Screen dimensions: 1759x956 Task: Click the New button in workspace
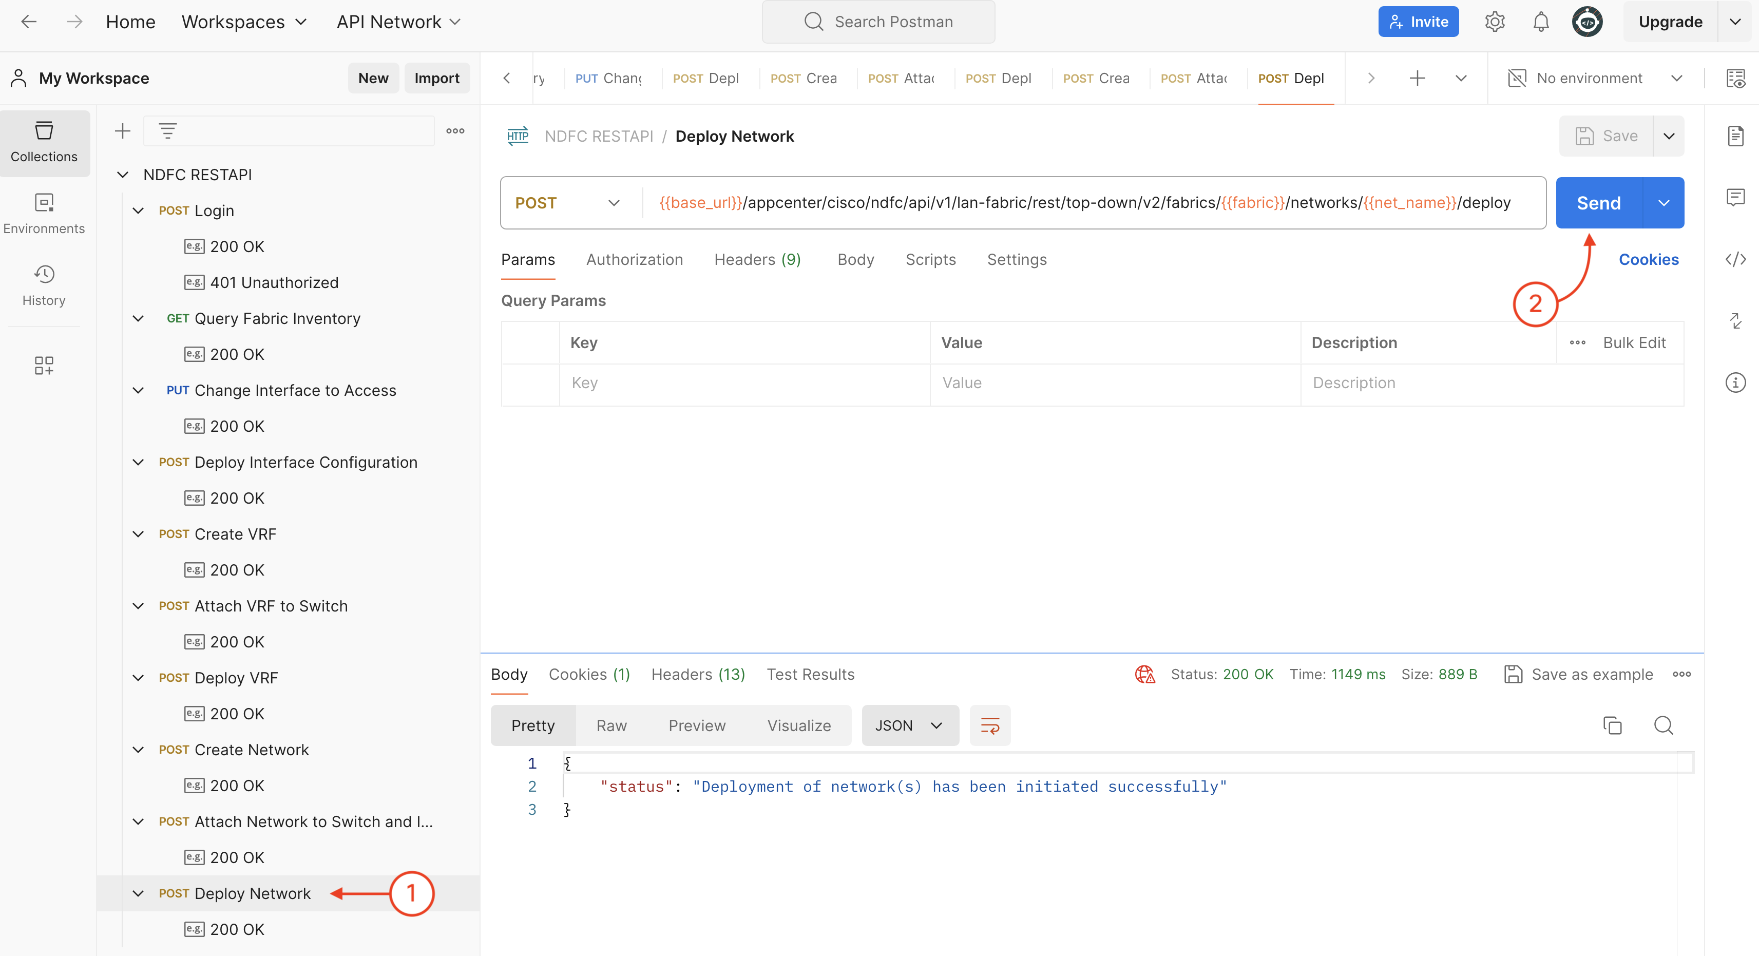[x=373, y=78]
